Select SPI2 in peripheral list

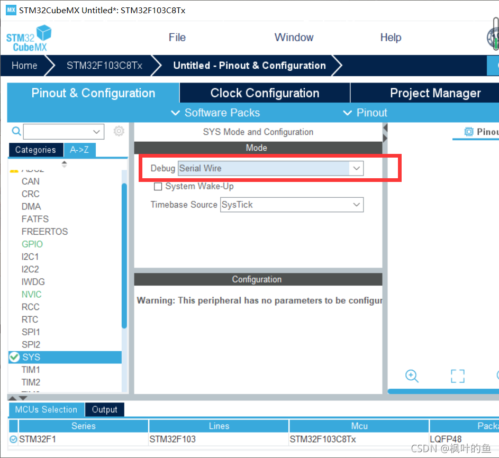pos(31,344)
